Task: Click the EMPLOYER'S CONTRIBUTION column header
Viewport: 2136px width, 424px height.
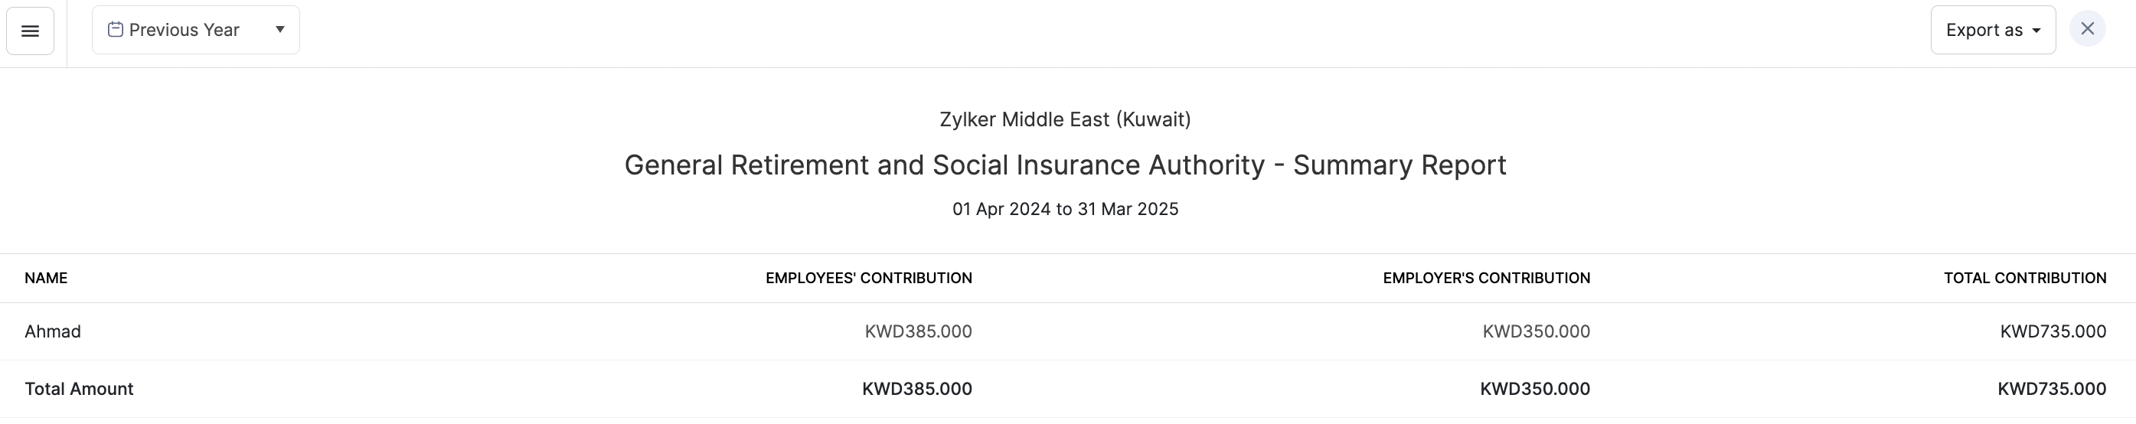Action: click(x=1486, y=279)
